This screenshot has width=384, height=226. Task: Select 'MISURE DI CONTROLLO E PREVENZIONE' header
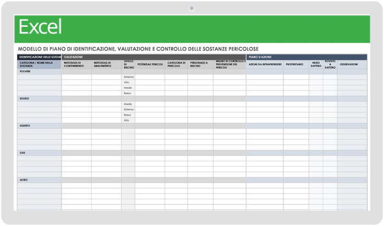[229, 64]
